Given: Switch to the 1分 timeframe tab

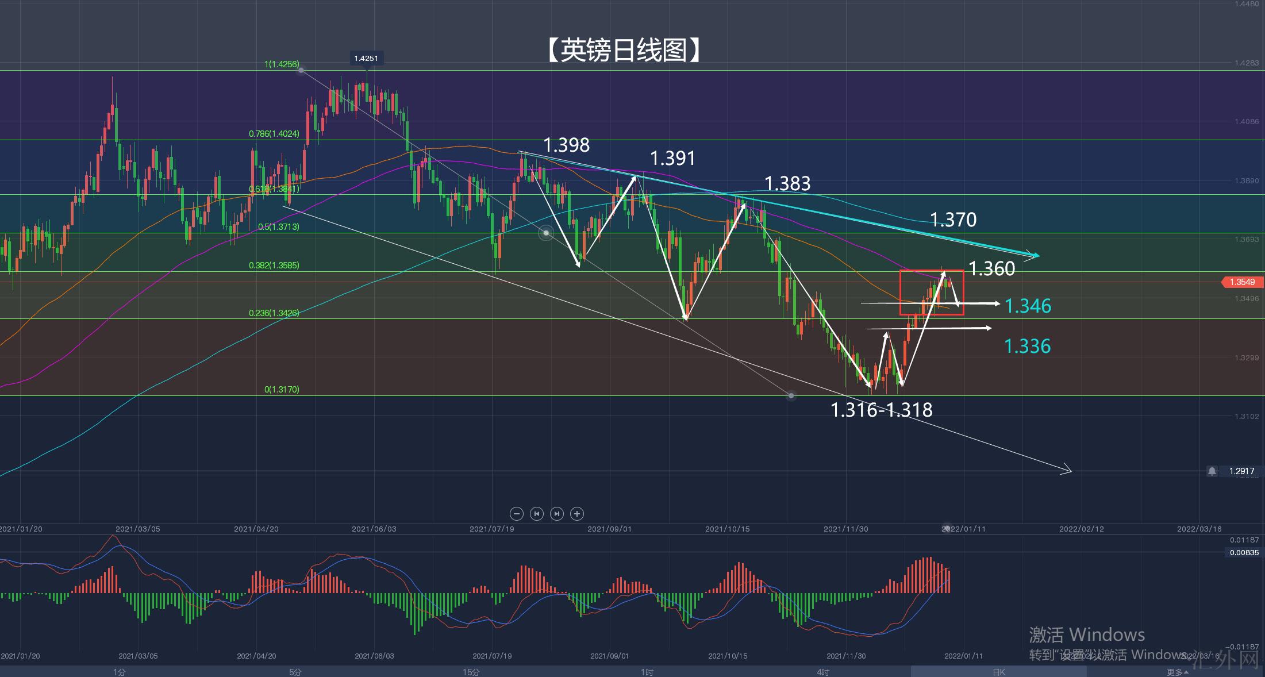Looking at the screenshot, I should [119, 672].
